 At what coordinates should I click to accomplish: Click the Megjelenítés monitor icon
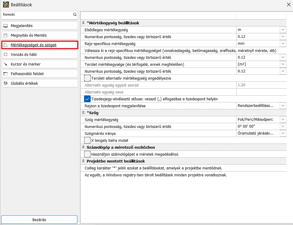click(x=5, y=26)
